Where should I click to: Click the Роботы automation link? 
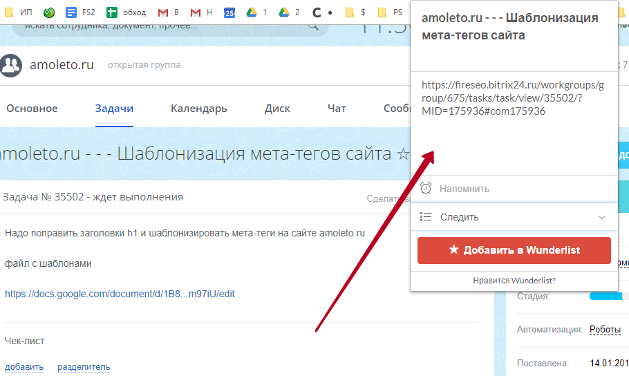605,330
